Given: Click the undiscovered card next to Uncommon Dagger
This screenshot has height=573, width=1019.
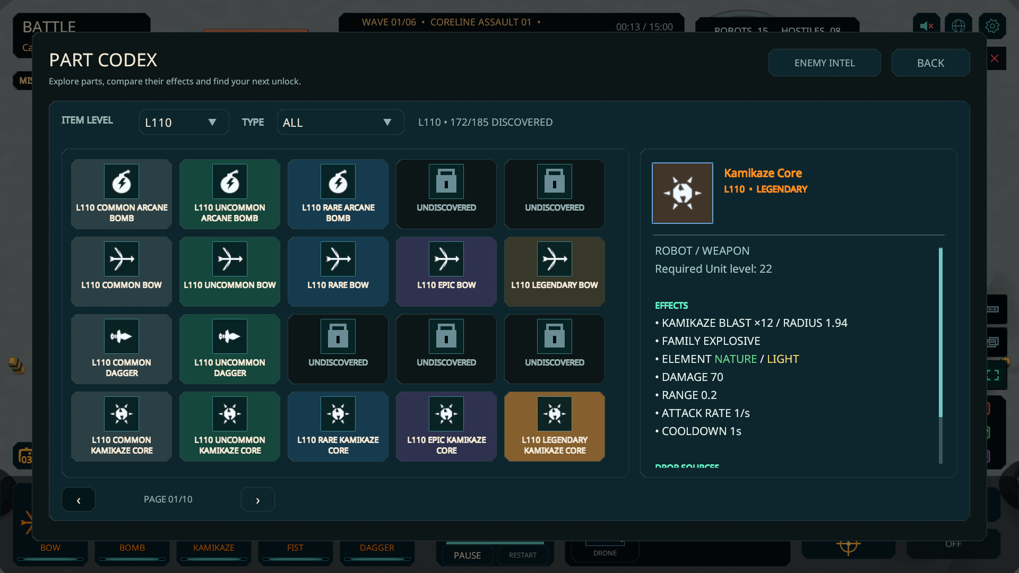Looking at the screenshot, I should click(x=338, y=349).
